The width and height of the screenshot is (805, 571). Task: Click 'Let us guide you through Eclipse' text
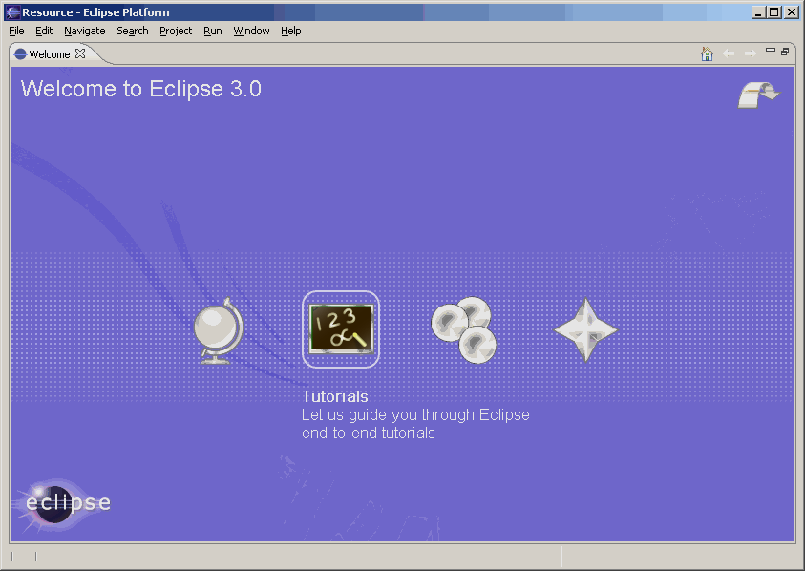[x=415, y=415]
